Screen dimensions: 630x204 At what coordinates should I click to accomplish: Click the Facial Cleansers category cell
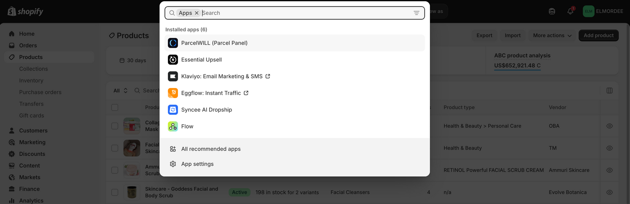coord(350,192)
